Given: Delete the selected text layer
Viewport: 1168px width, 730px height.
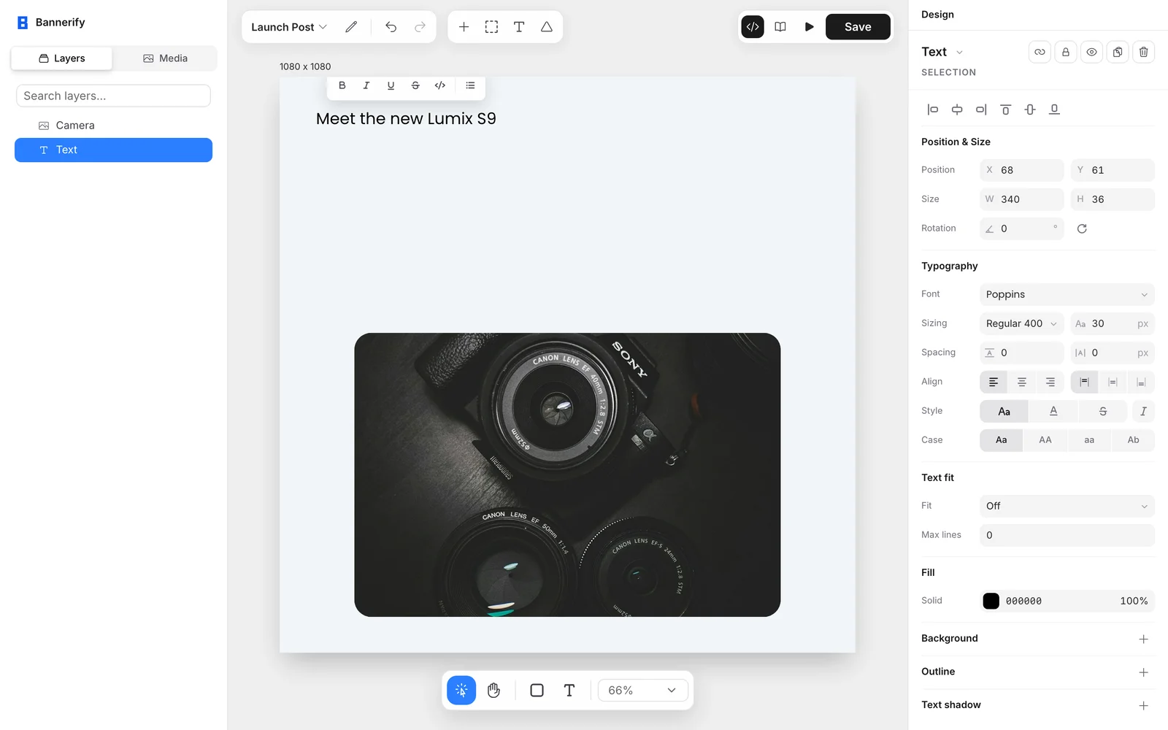Looking at the screenshot, I should tap(1143, 52).
